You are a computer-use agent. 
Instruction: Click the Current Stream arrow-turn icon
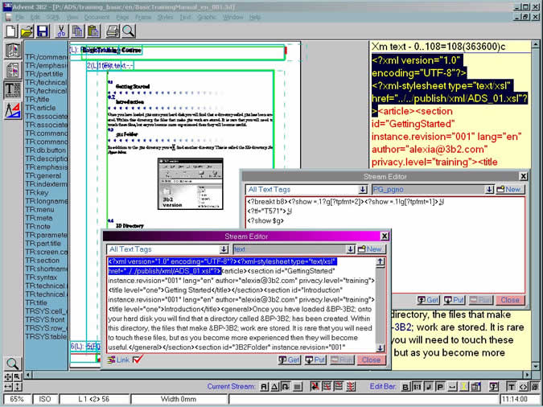tap(286, 387)
